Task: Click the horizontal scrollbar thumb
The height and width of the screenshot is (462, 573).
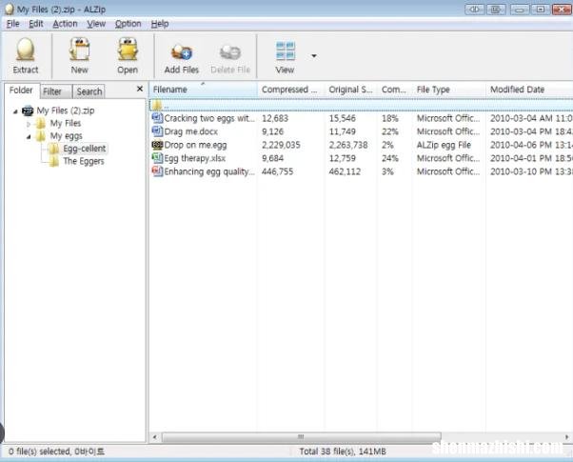Action: pyautogui.click(x=302, y=437)
